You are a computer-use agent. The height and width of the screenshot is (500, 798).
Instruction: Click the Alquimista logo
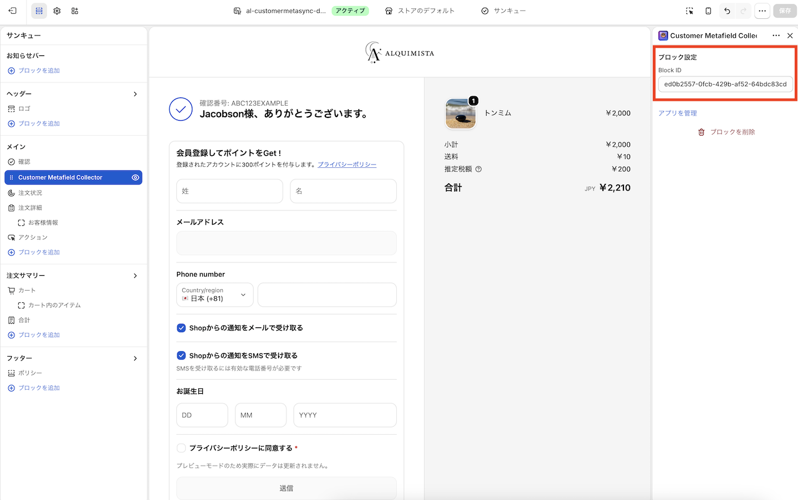400,53
